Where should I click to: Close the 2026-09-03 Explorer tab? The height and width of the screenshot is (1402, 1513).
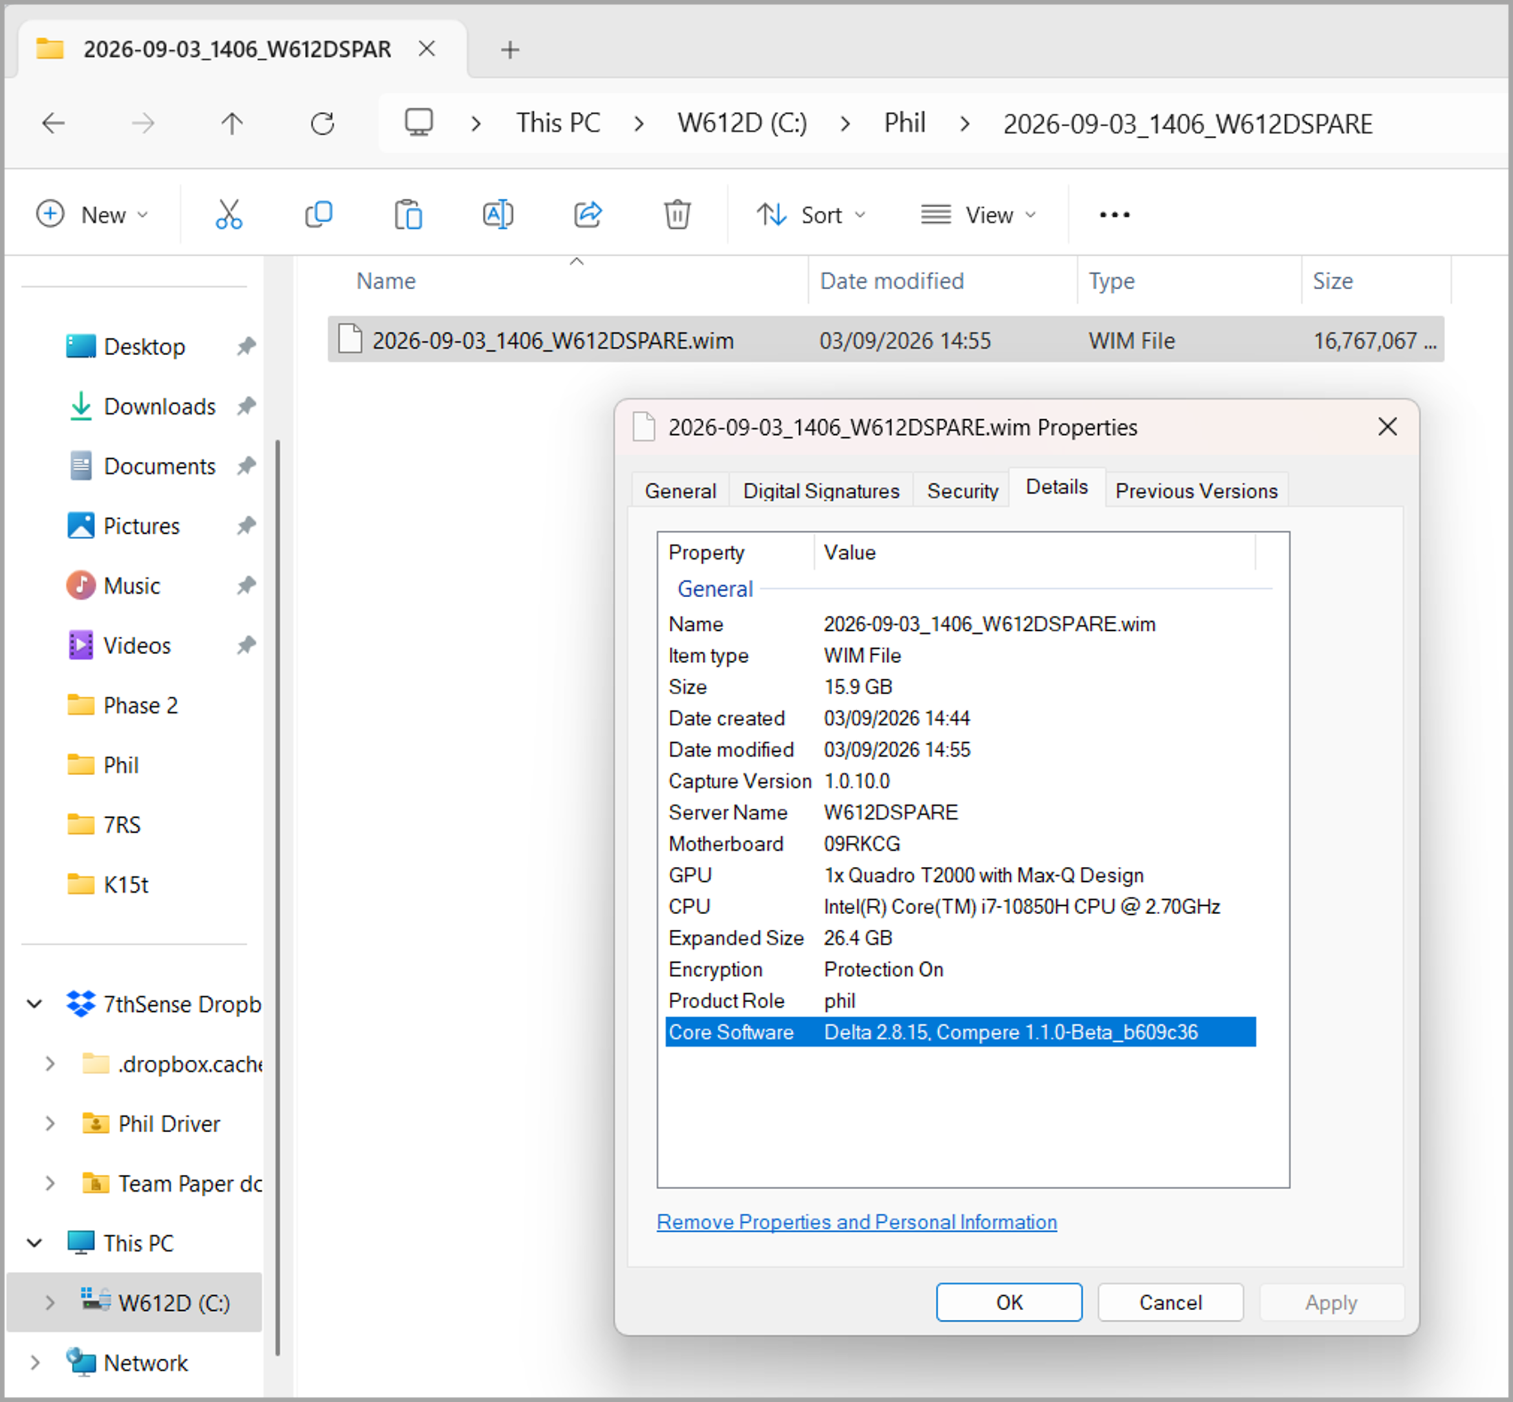click(427, 49)
